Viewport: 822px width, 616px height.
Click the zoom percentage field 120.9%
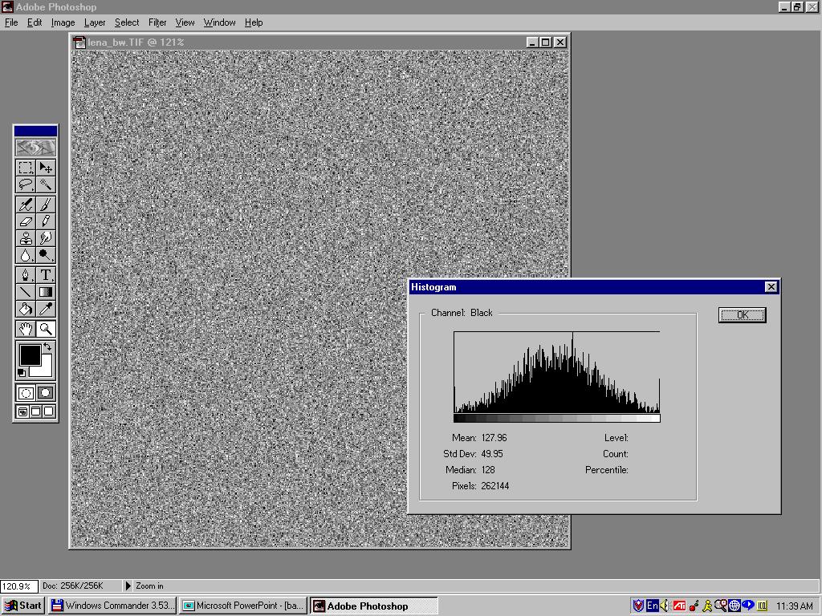[18, 586]
